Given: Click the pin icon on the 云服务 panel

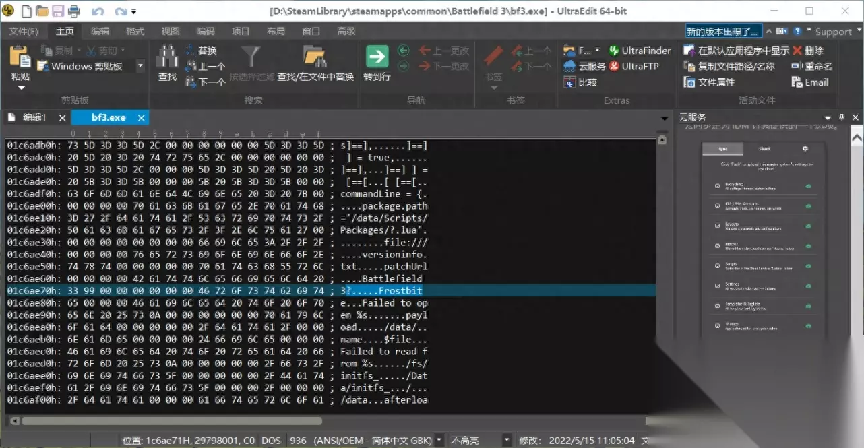Looking at the screenshot, I should coord(842,117).
